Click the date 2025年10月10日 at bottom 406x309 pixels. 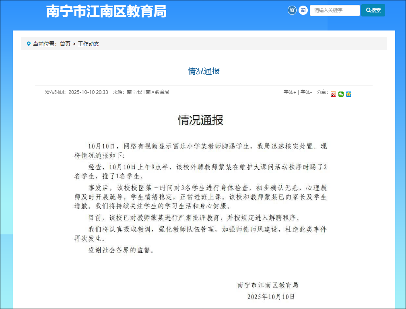pos(271,297)
